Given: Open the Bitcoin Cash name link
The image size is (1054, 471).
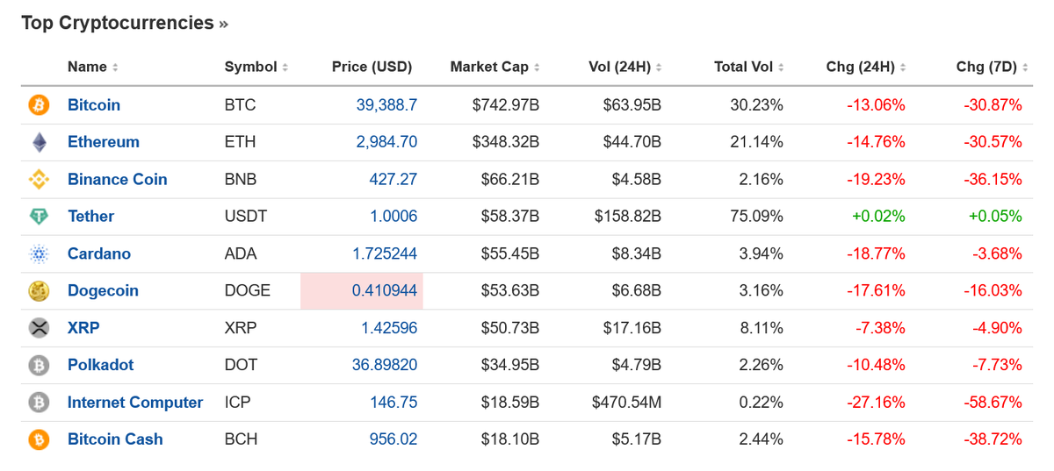Looking at the screenshot, I should [115, 439].
